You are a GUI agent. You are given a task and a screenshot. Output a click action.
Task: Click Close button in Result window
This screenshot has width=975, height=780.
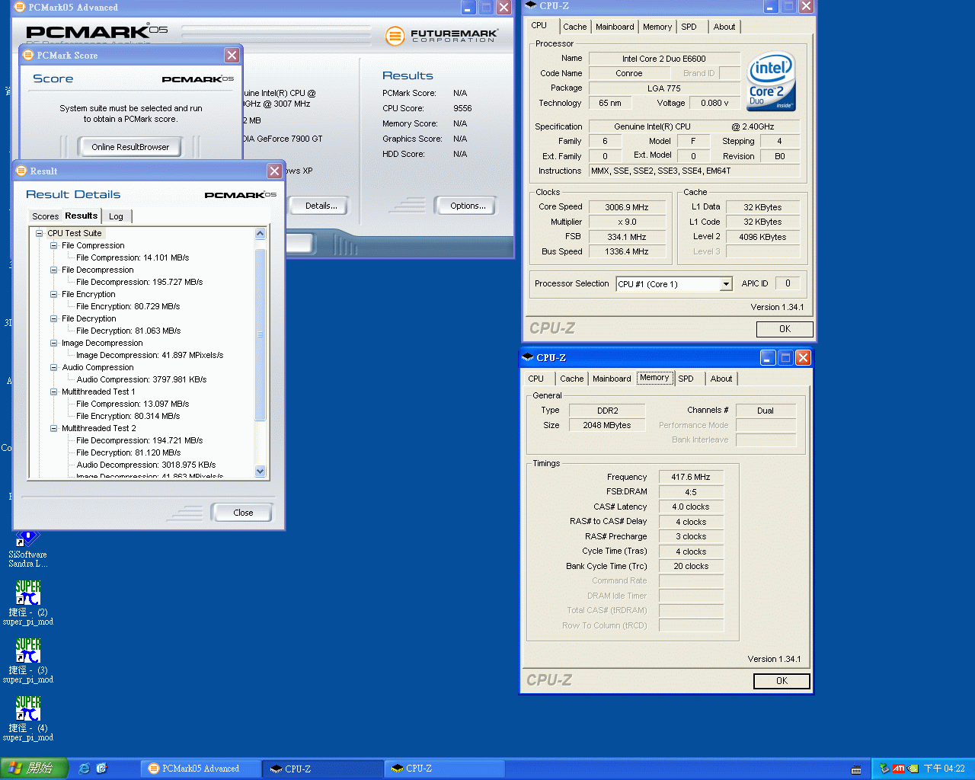point(243,513)
